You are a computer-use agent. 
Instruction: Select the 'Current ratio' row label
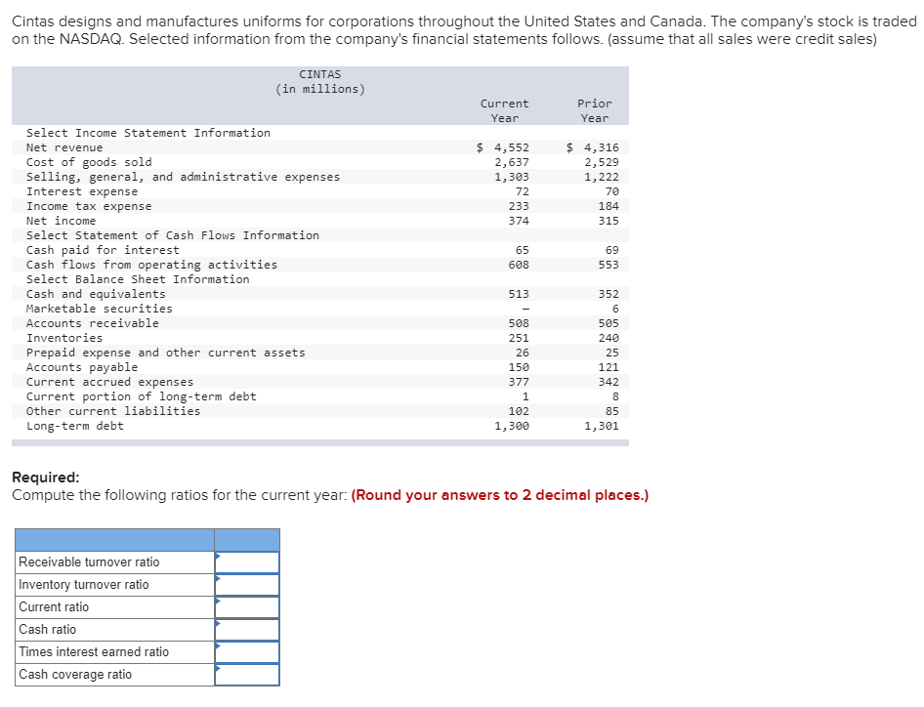click(x=54, y=606)
